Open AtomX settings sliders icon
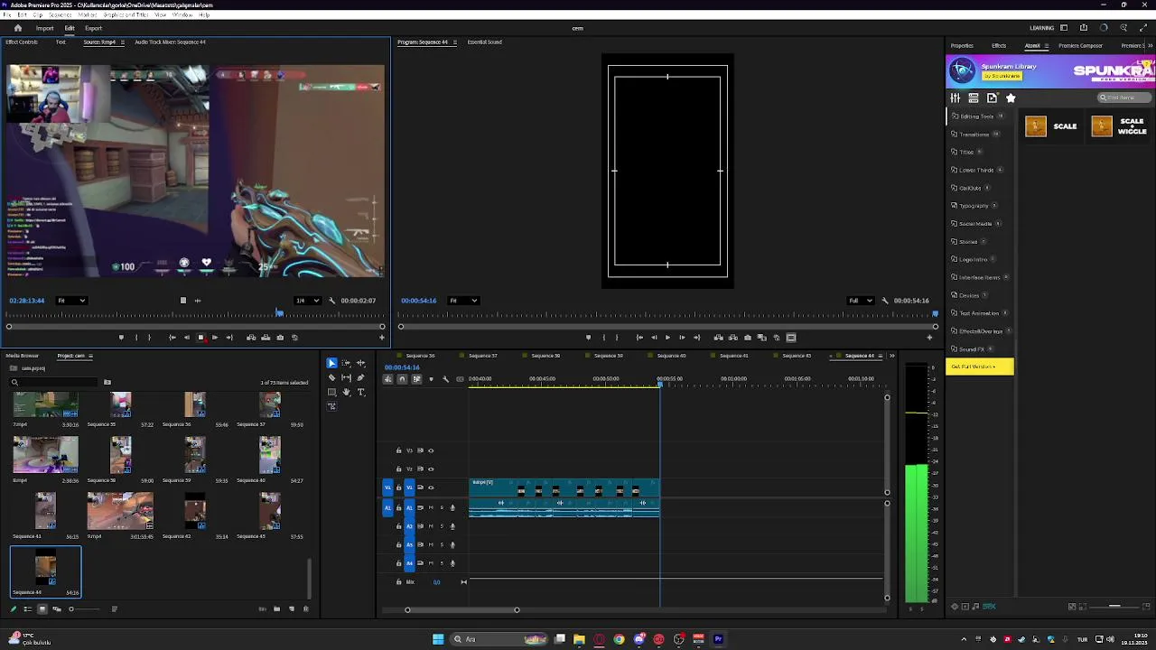Screen dimensions: 1156x650 955,97
